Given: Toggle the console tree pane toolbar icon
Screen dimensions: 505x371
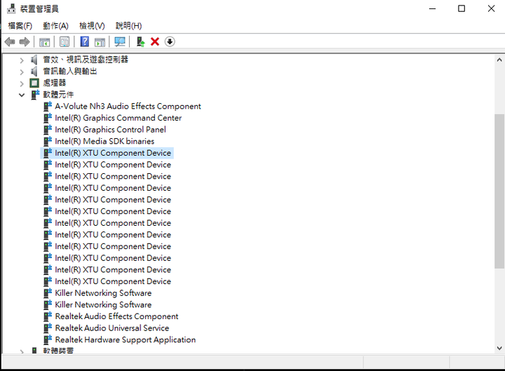Looking at the screenshot, I should [x=44, y=42].
